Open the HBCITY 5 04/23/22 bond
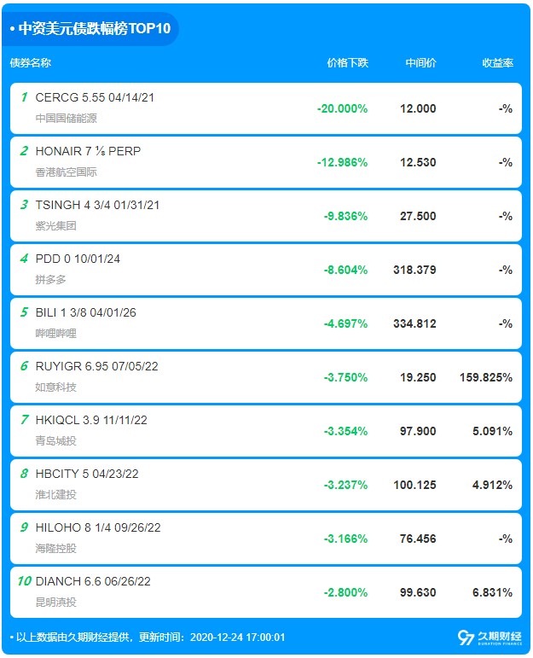The height and width of the screenshot is (658, 533). point(87,474)
